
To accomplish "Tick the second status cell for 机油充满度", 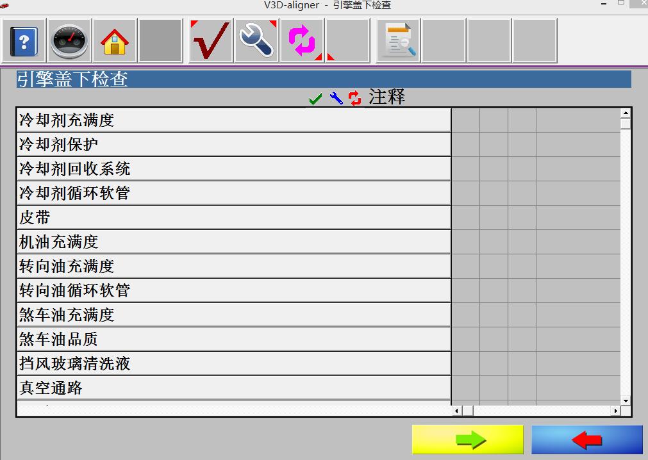I will pyautogui.click(x=494, y=242).
